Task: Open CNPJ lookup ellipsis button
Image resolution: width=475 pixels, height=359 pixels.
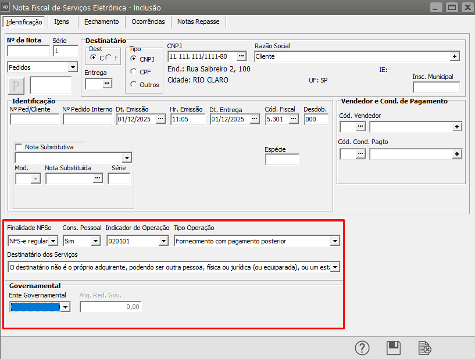Action: point(242,56)
